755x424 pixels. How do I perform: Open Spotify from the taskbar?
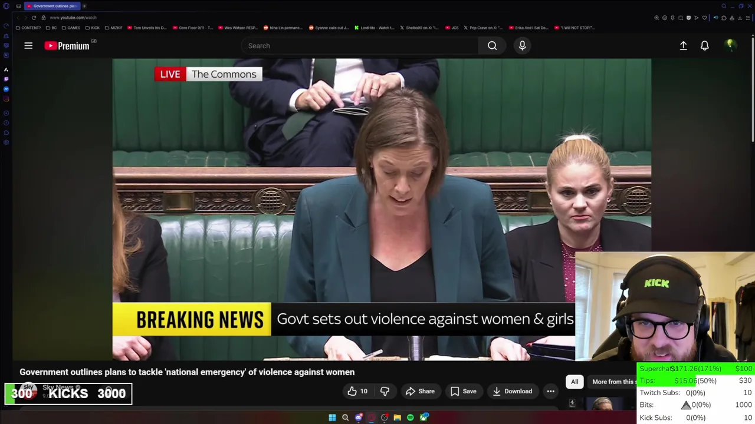411,418
